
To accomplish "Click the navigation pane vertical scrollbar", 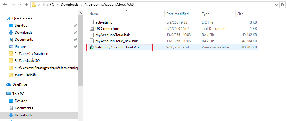I will pyautogui.click(x=80, y=66).
